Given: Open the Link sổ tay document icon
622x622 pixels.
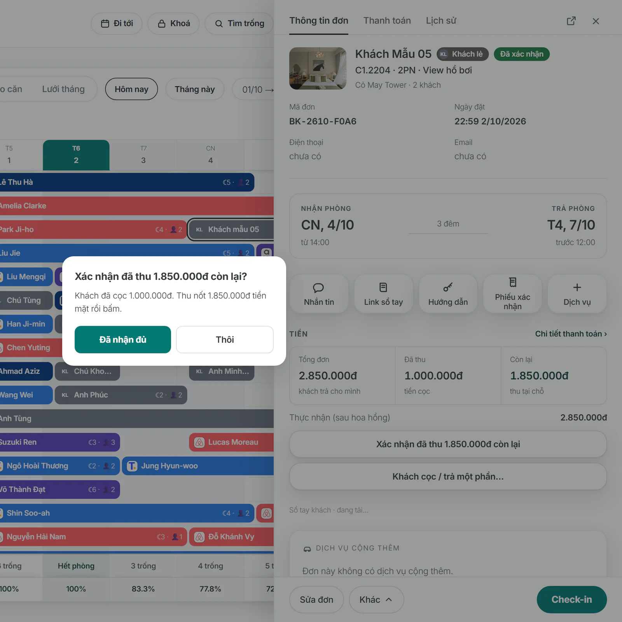Looking at the screenshot, I should 383,288.
